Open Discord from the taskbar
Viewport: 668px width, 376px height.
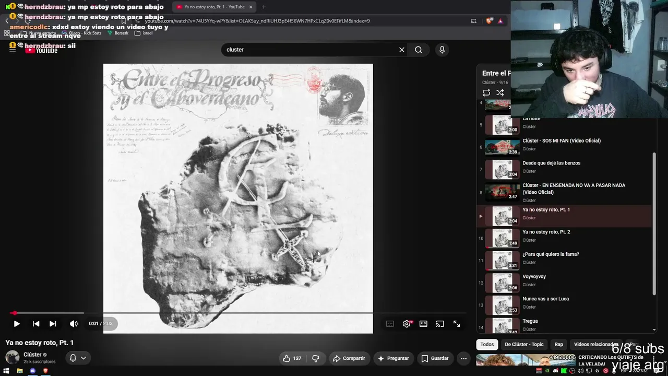click(x=33, y=371)
